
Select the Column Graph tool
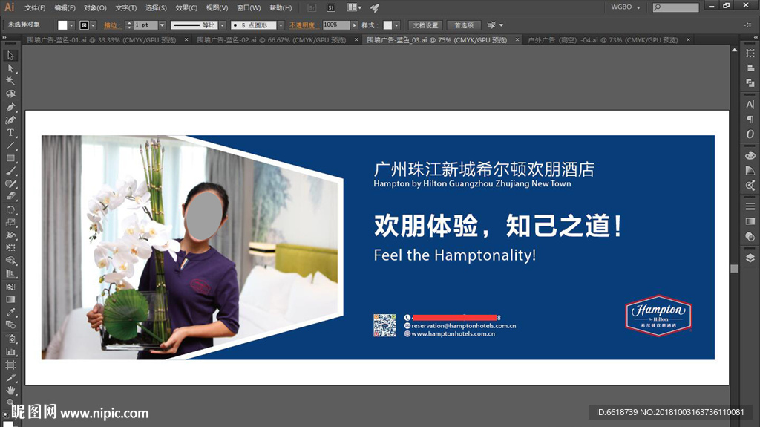click(x=10, y=352)
